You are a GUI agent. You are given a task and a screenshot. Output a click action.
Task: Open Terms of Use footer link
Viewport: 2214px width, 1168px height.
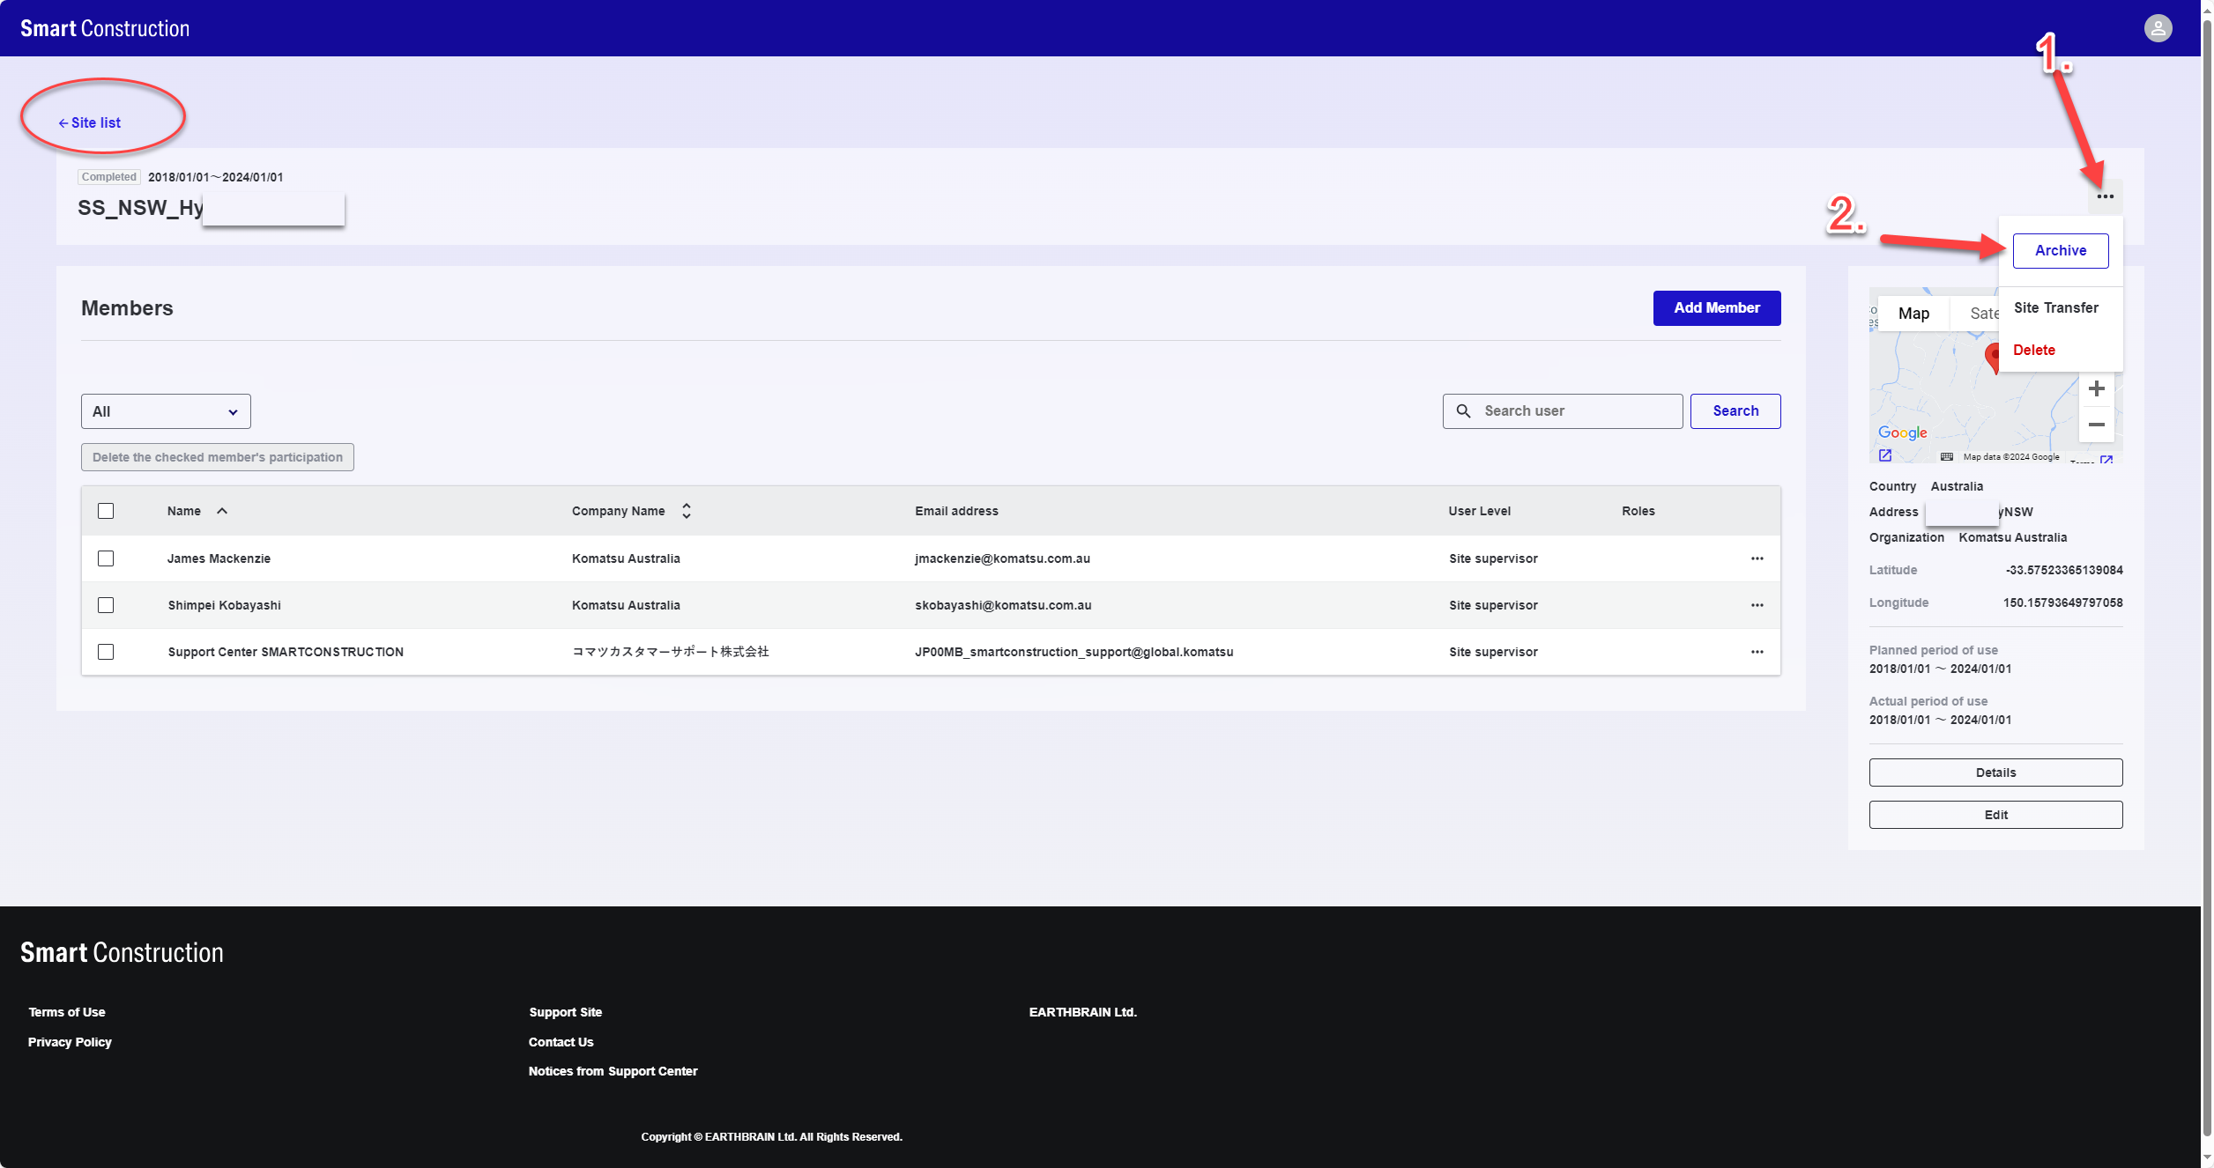pos(67,1012)
